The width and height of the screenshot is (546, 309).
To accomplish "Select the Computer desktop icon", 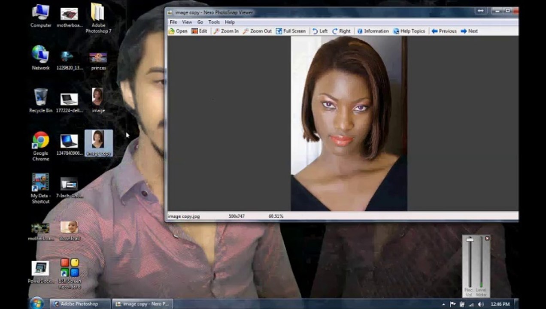I will pos(41,15).
